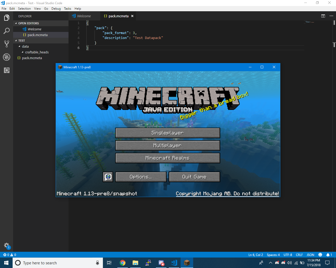Open the Source Control view
This screenshot has width=336, height=268.
[7, 44]
